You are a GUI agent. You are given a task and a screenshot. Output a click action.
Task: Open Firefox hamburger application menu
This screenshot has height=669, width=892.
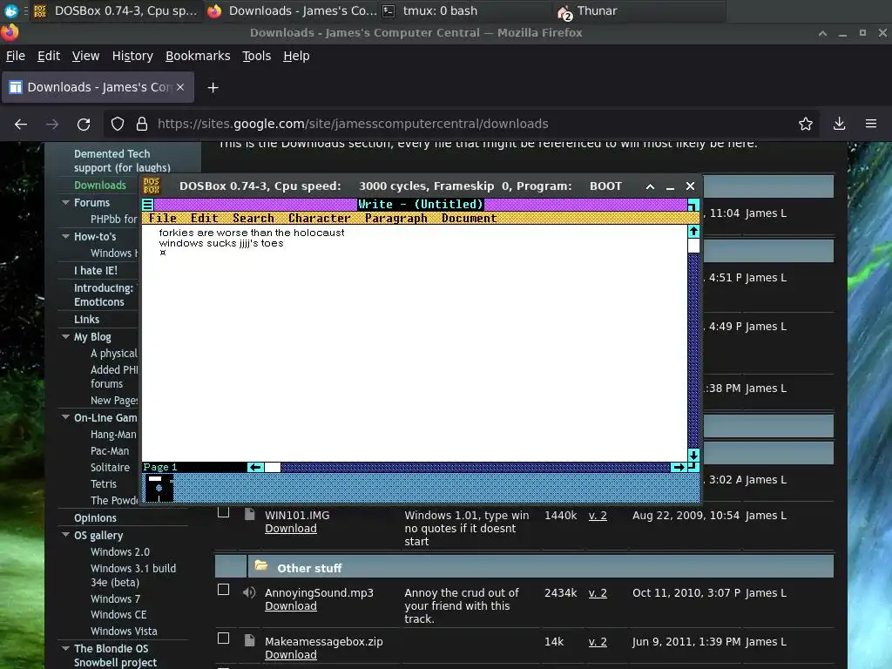[871, 124]
